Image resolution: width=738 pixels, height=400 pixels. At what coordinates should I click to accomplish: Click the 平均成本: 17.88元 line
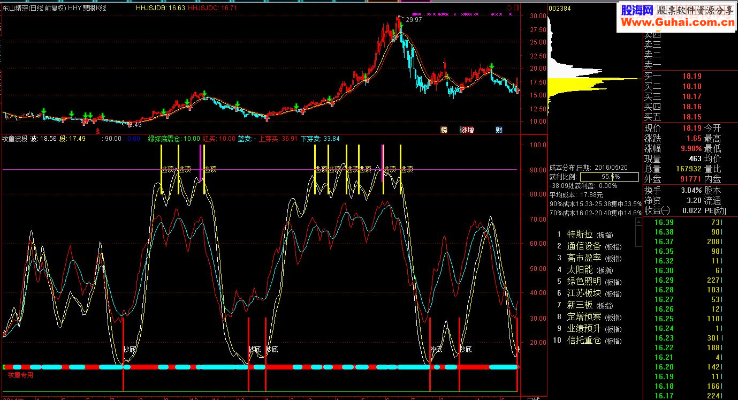coord(576,195)
